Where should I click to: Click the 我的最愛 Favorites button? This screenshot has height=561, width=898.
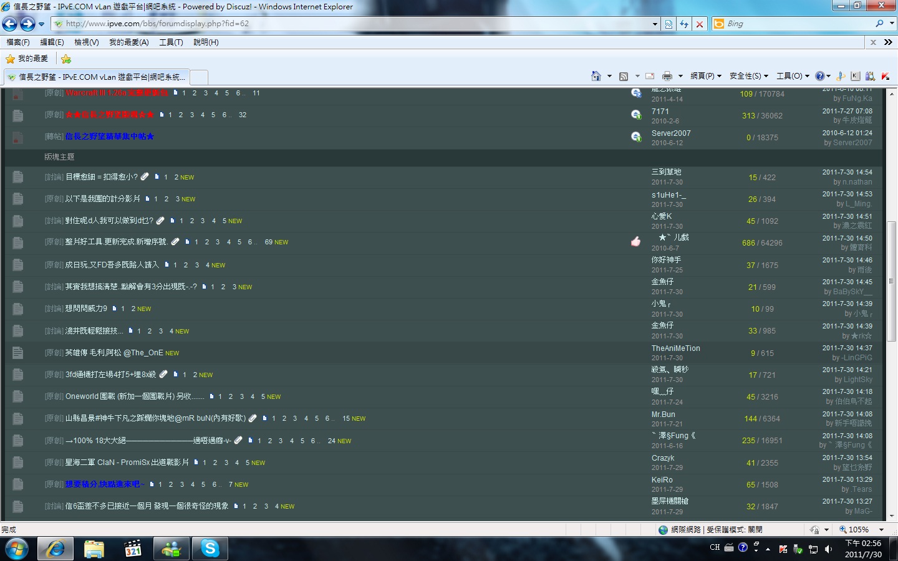(27, 59)
